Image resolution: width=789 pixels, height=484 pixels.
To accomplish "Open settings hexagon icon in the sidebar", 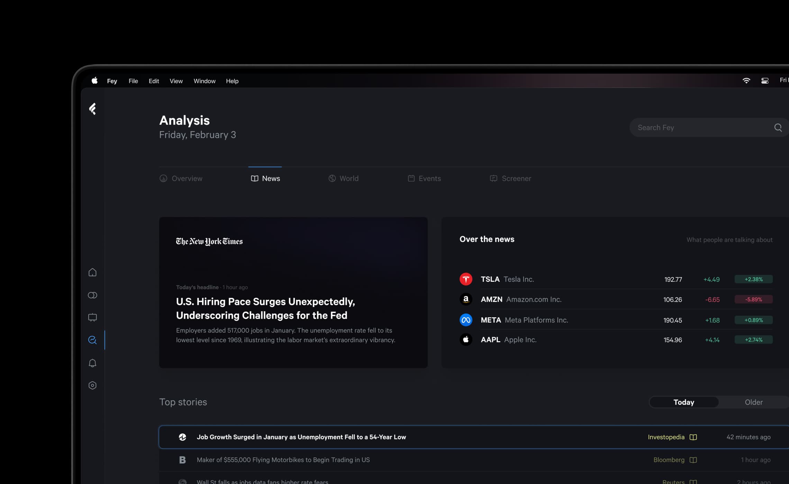I will coord(92,385).
